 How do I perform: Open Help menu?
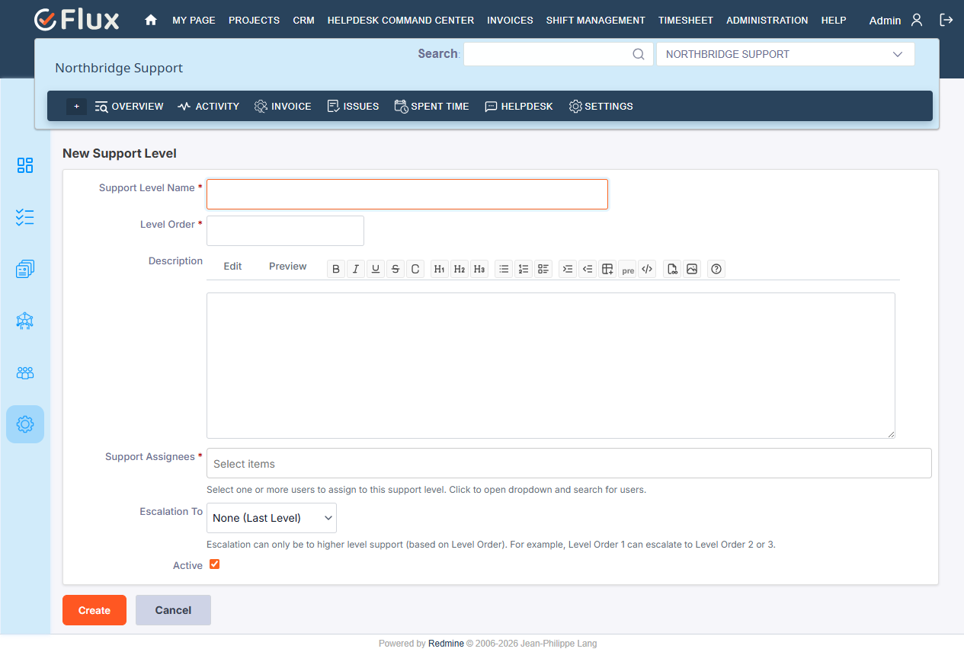click(x=834, y=21)
